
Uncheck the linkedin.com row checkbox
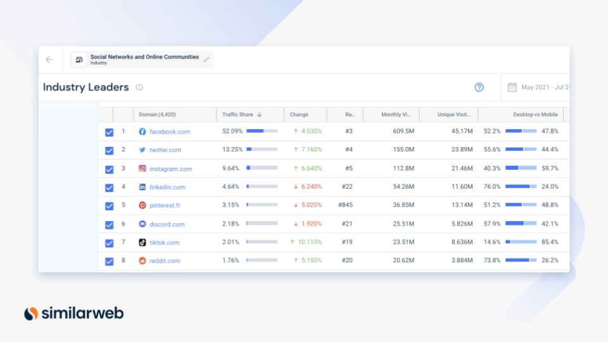pyautogui.click(x=110, y=187)
